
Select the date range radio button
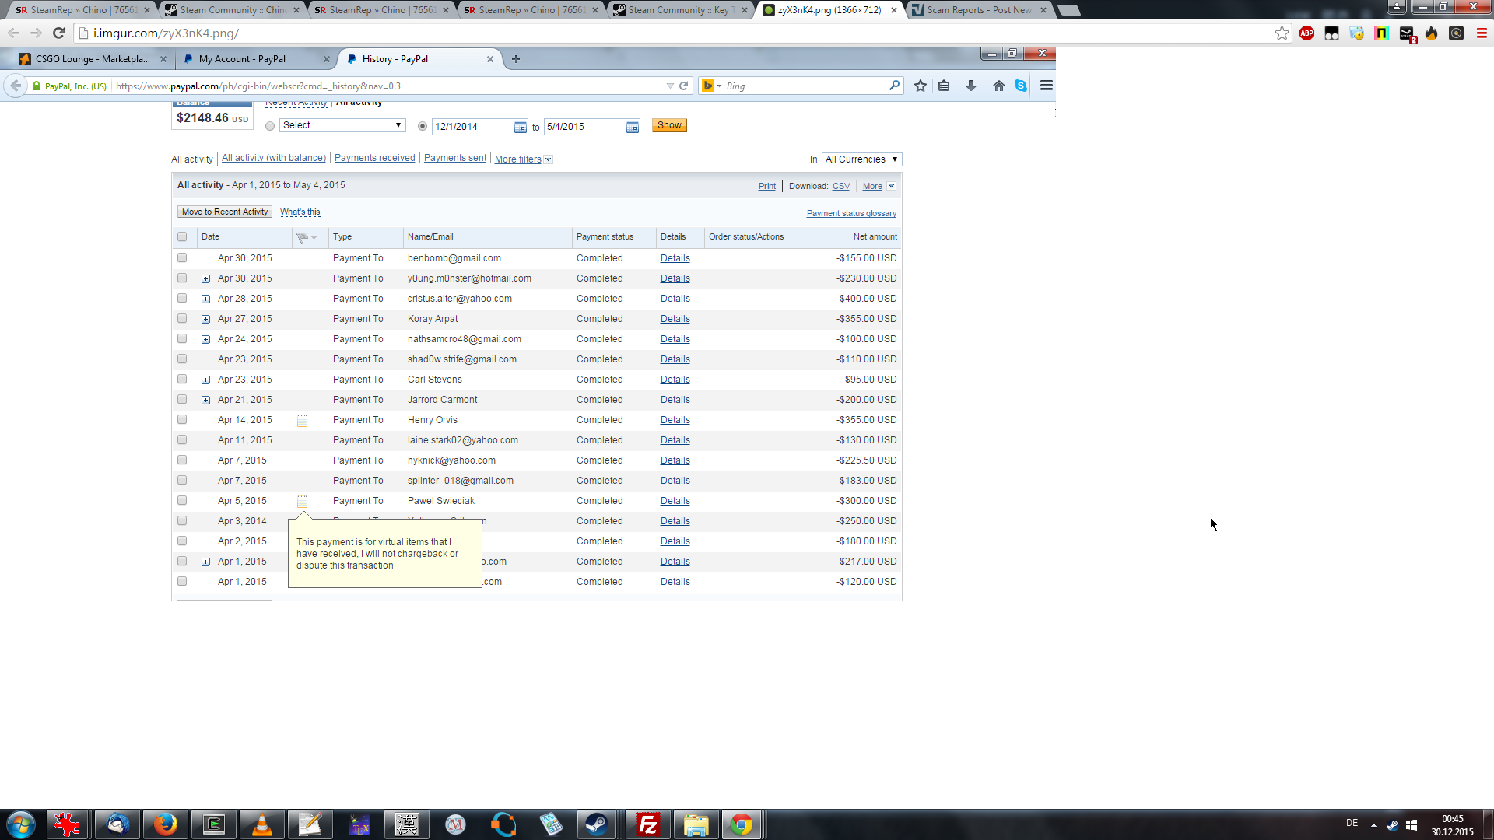[423, 126]
